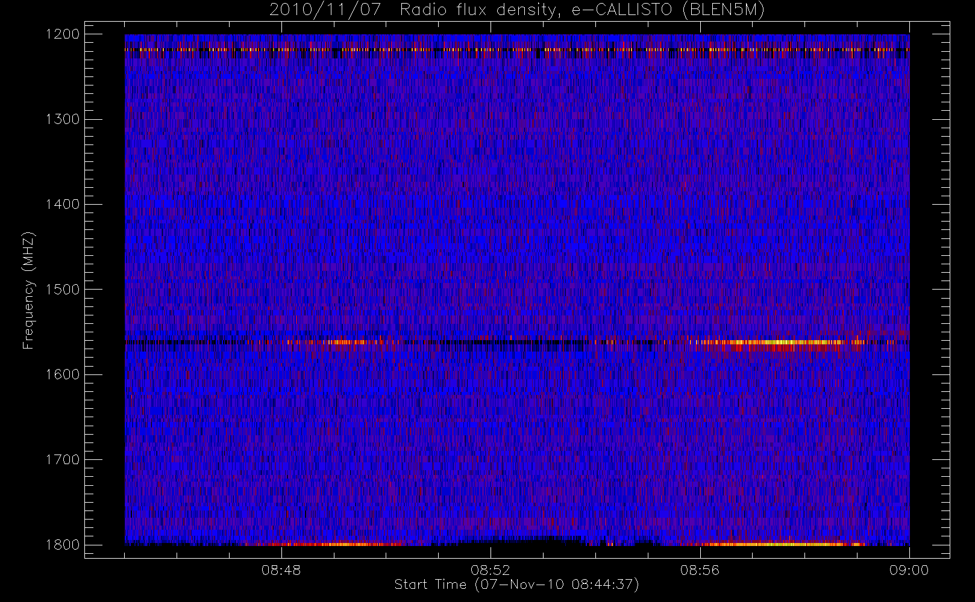Click the plot title text with the date 2010/11/07

[x=516, y=10]
